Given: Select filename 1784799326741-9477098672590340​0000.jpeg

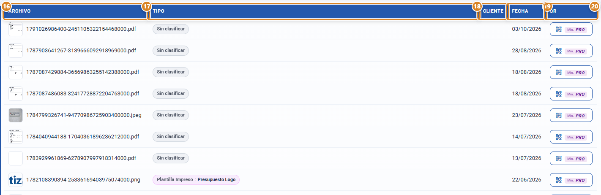Looking at the screenshot, I should pyautogui.click(x=84, y=115).
